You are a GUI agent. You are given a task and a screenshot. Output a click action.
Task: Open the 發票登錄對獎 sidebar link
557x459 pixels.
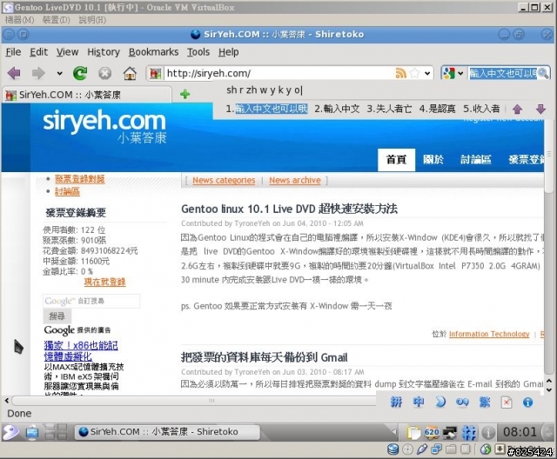[79, 179]
